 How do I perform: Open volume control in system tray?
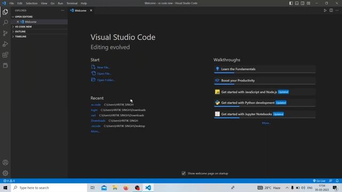(303, 188)
